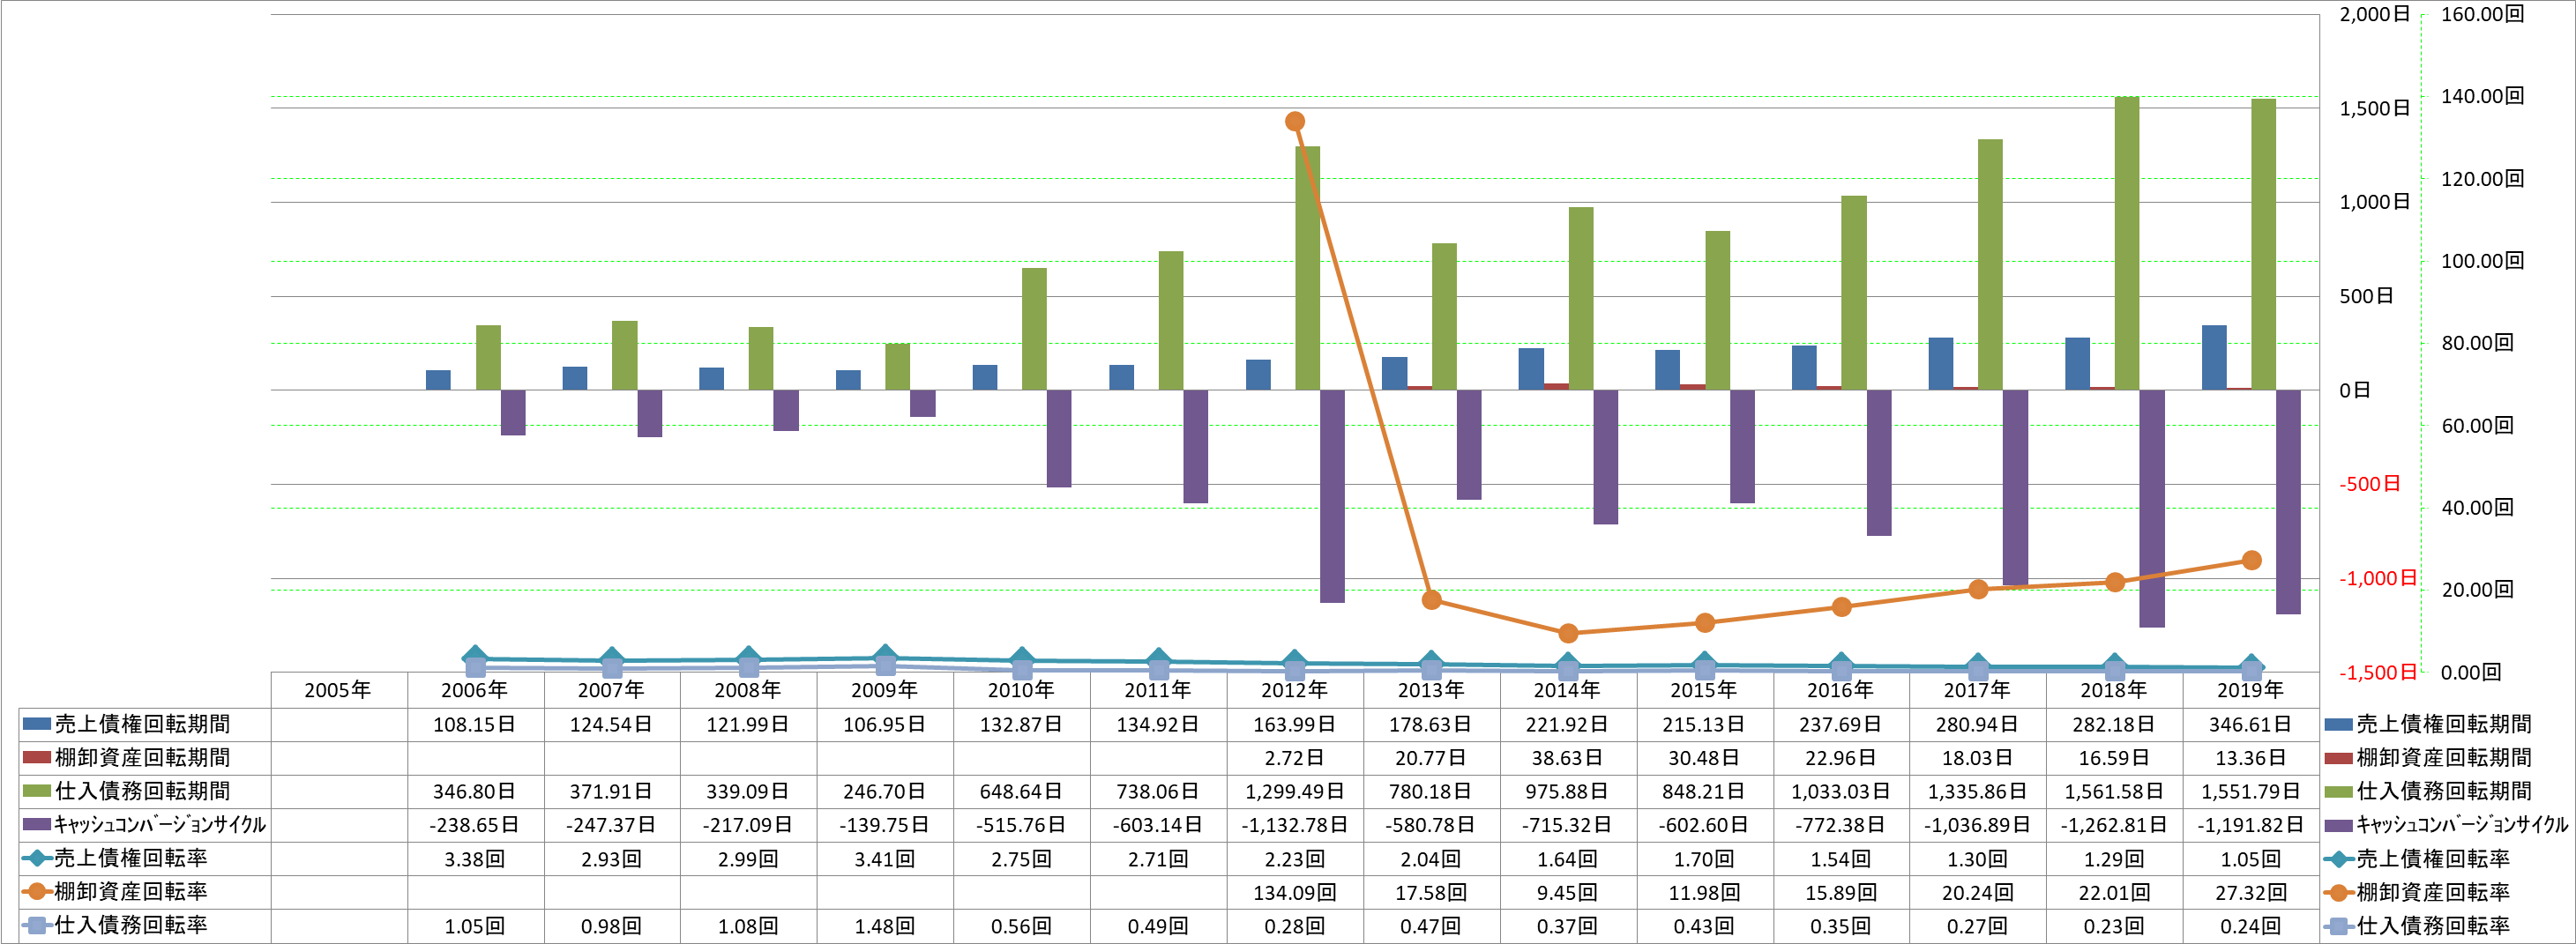The image size is (2576, 944).
Task: Click the purple cash conversion cycle bar for 2012年
Action: coord(1332,496)
